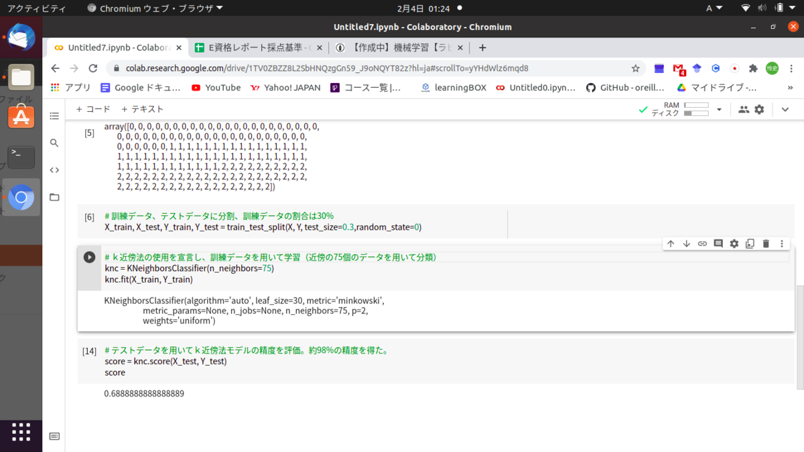Reload the Colab page
This screenshot has height=452, width=804.
[x=93, y=68]
